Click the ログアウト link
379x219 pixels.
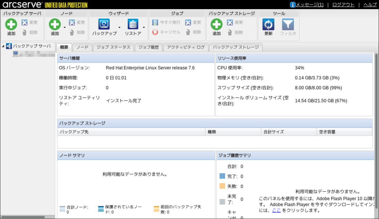point(343,5)
